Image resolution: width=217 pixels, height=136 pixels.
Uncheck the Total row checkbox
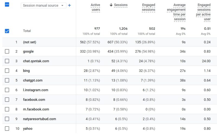tap(7, 31)
